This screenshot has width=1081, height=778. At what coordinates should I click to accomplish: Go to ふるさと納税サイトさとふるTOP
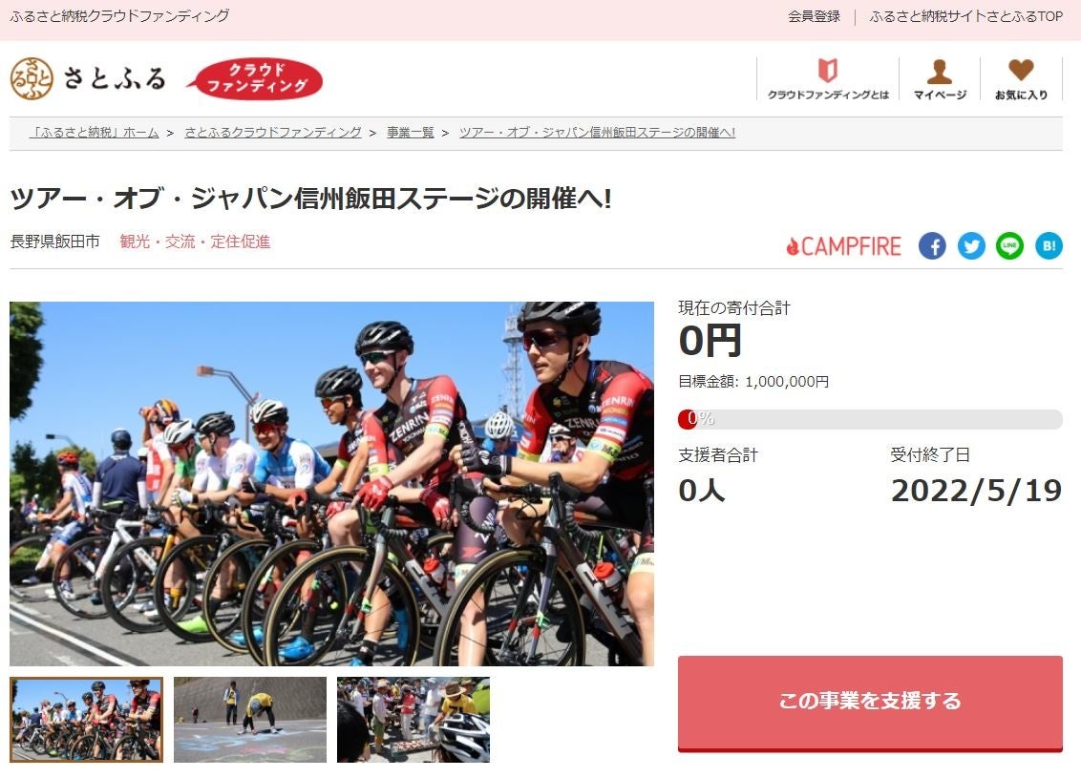tap(965, 16)
